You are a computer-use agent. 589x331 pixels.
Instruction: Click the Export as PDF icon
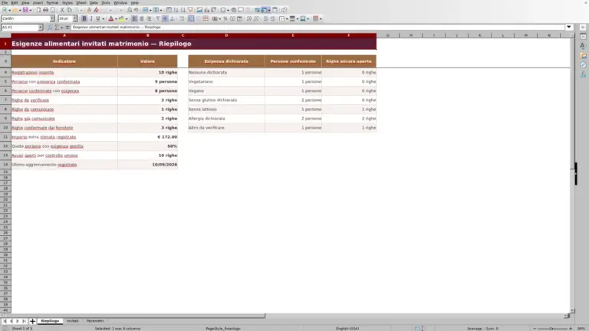(38, 10)
